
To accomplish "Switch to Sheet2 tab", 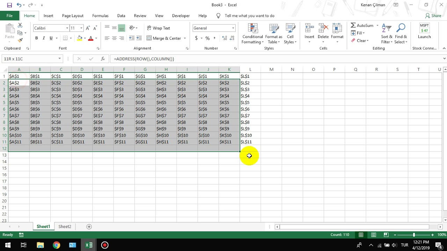I will click(x=65, y=227).
